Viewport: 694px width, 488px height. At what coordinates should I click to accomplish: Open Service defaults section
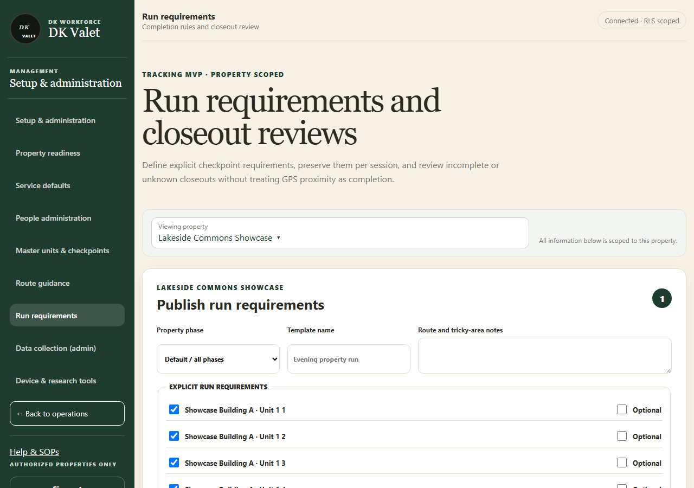(67, 185)
